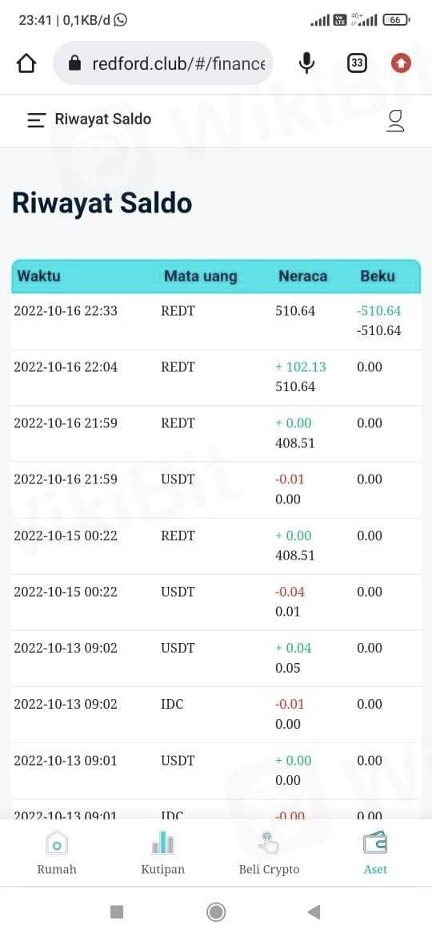Select the Beku column header
This screenshot has width=432, height=938.
[x=378, y=276]
